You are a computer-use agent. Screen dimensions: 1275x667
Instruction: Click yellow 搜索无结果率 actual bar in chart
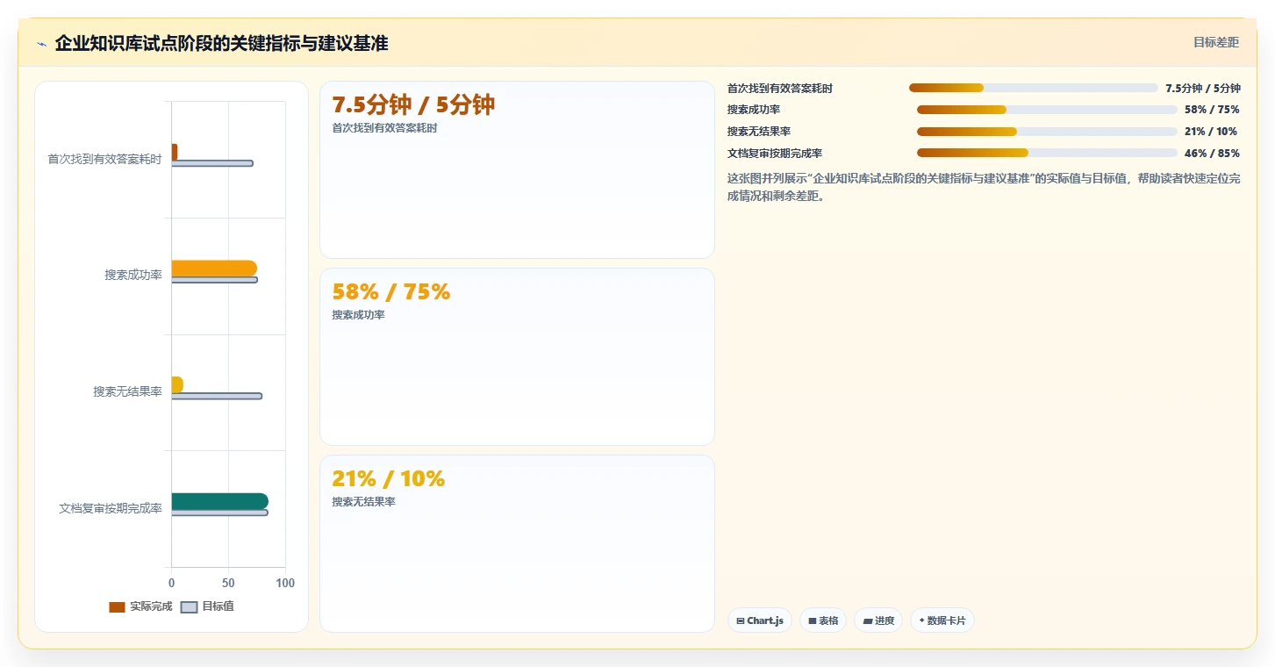(x=177, y=384)
